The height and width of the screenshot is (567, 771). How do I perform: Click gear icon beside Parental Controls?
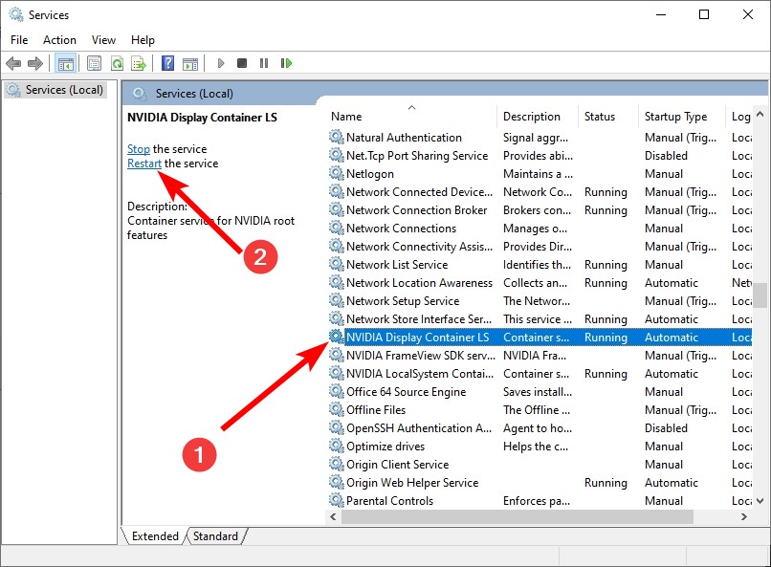pyautogui.click(x=337, y=501)
